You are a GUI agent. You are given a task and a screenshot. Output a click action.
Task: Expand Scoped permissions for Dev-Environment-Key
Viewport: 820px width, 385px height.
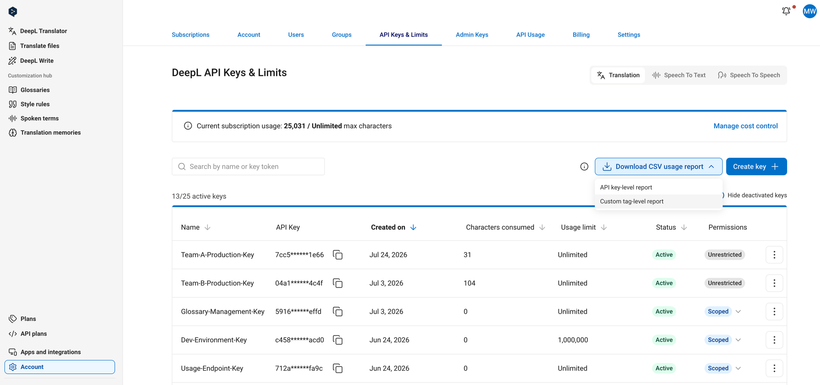click(x=738, y=340)
